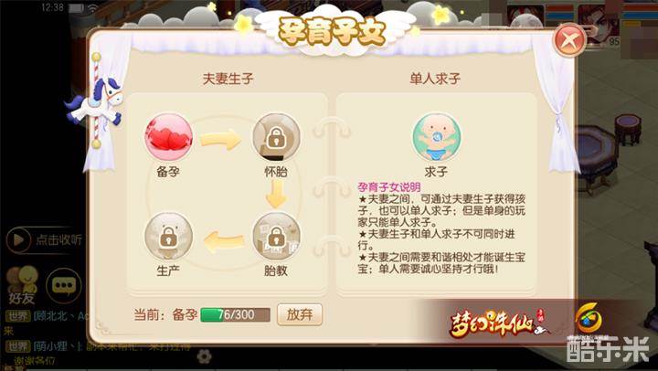Tap the first 世界 chat channel tag
This screenshot has height=371, width=658.
(17, 315)
